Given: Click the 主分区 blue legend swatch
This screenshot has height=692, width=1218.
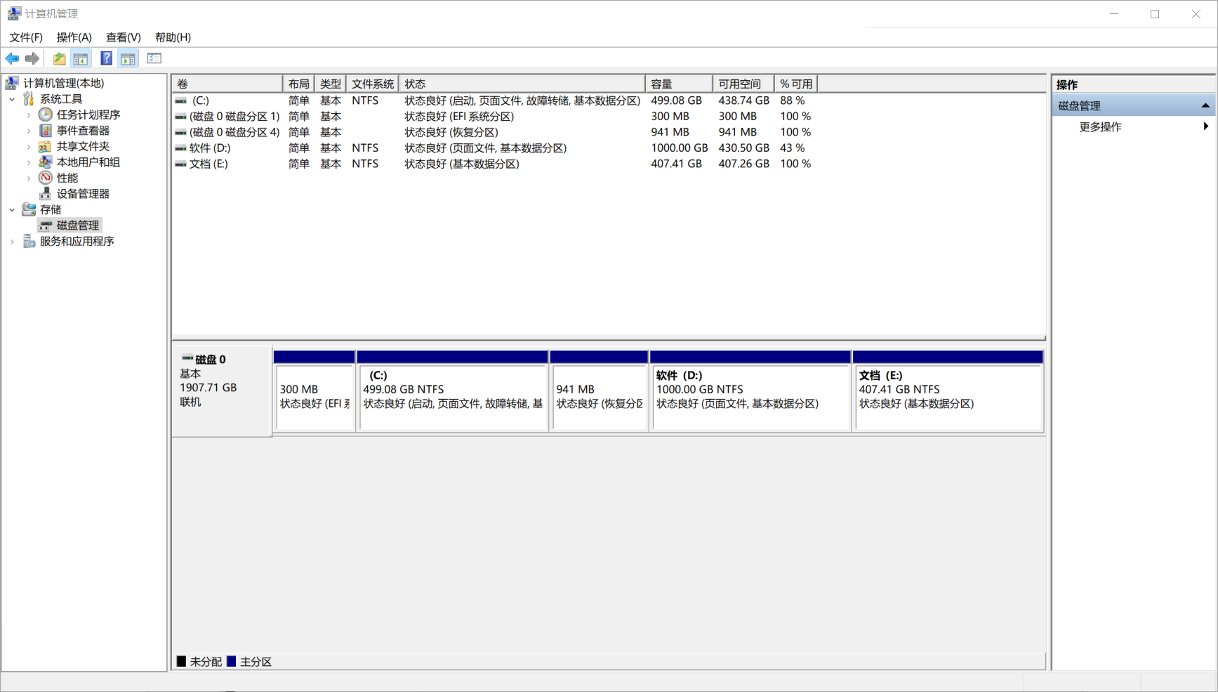Looking at the screenshot, I should coord(231,662).
